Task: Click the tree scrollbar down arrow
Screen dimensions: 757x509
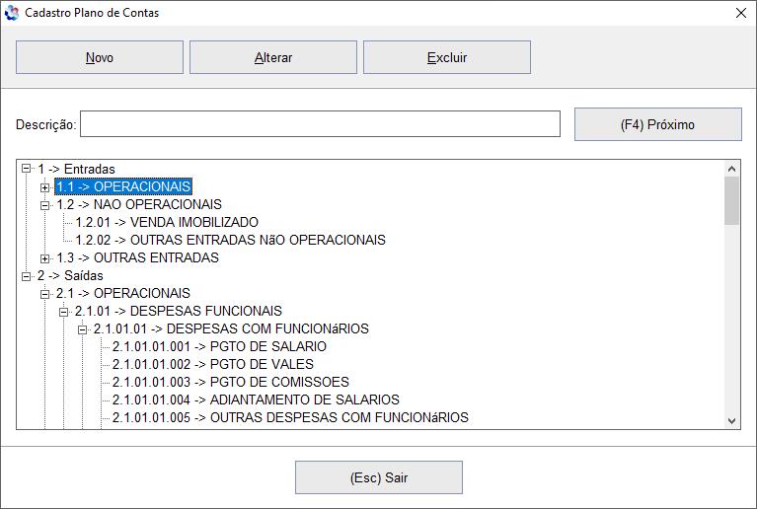Action: click(x=732, y=421)
